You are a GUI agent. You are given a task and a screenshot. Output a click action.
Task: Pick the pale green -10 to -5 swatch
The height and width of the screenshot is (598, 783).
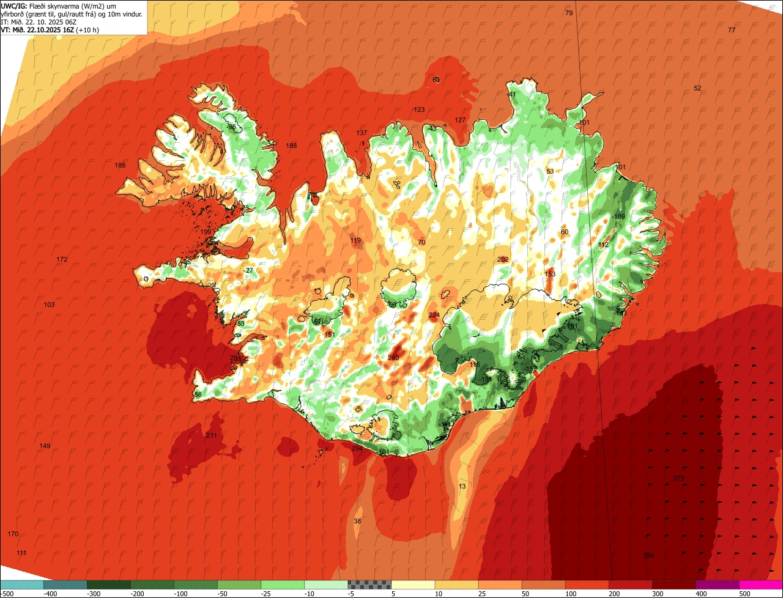click(x=326, y=585)
